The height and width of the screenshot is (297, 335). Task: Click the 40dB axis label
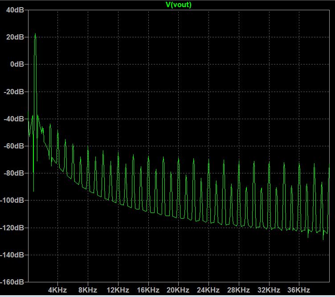coord(15,10)
